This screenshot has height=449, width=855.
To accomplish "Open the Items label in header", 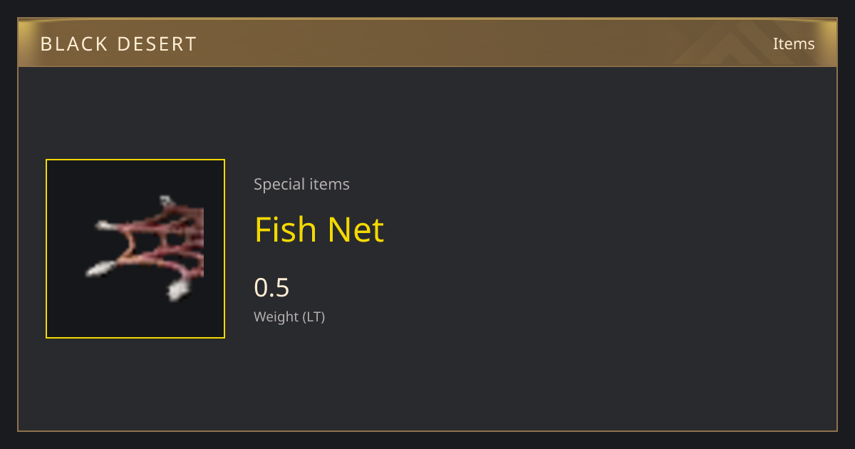I will coord(794,43).
